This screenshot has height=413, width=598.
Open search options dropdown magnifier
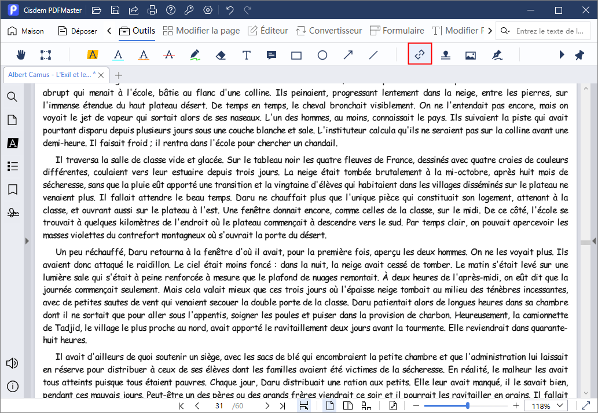(505, 31)
